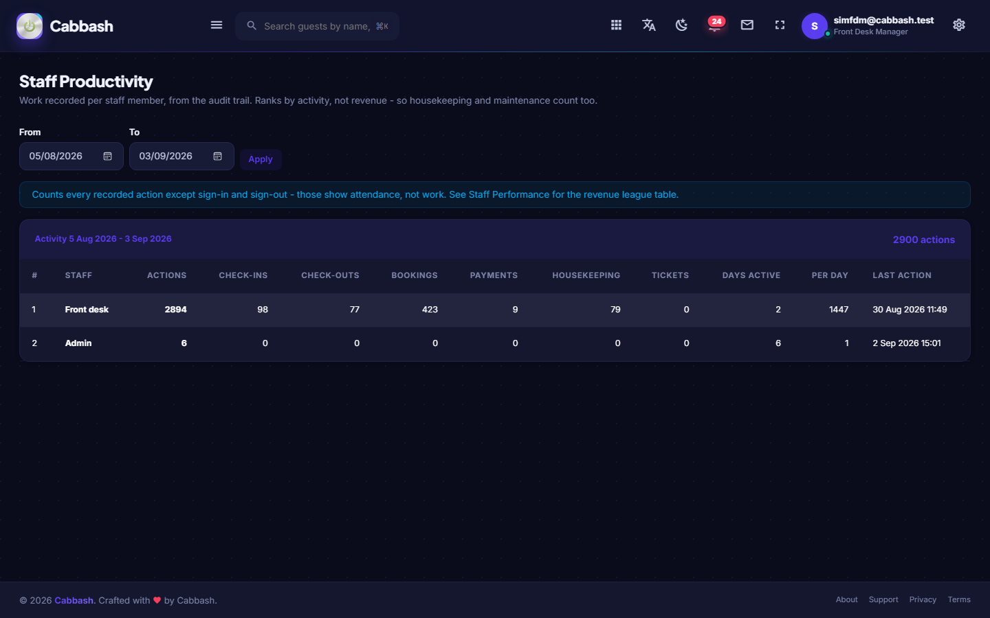
Task: Click the blue info banner text
Action: [x=355, y=195]
